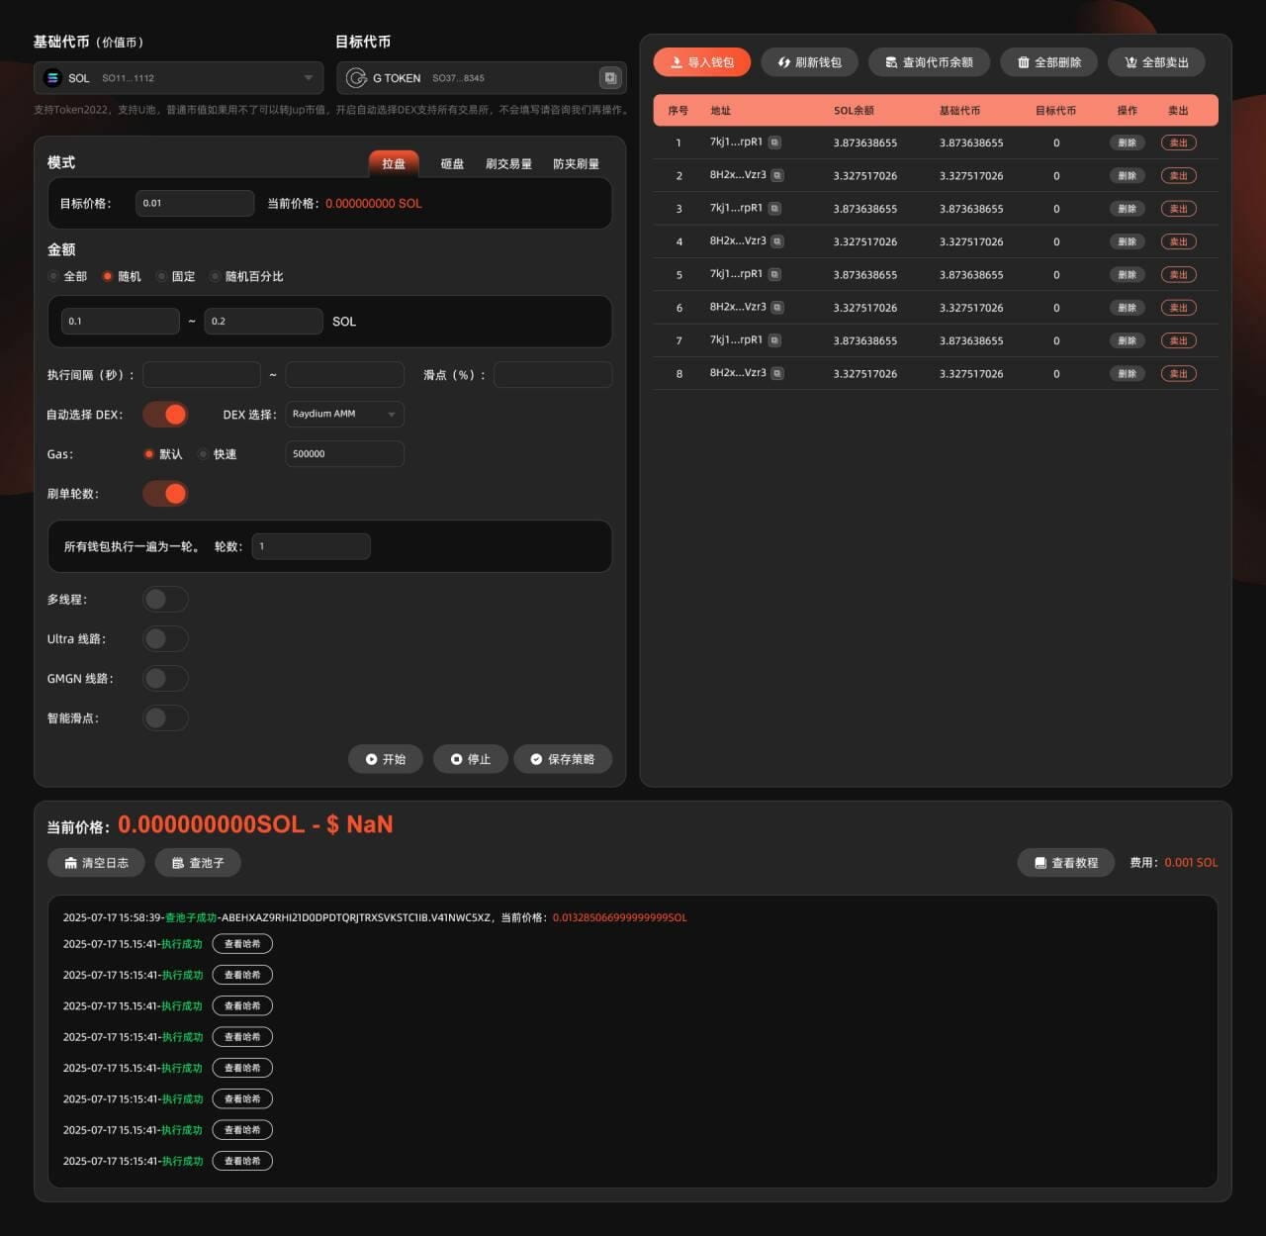Click 卖出 button in wallet row 6

(x=1179, y=308)
